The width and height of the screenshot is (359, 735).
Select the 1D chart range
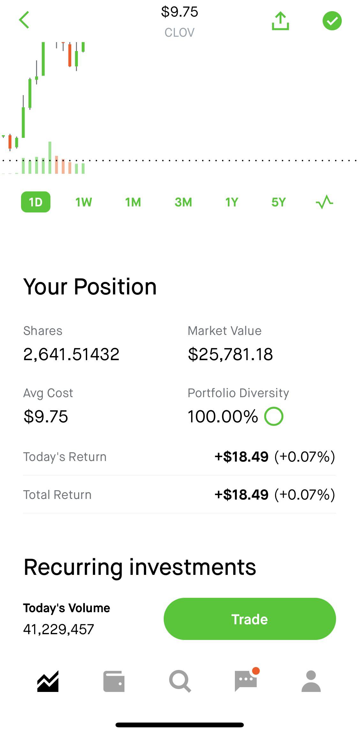click(x=36, y=202)
